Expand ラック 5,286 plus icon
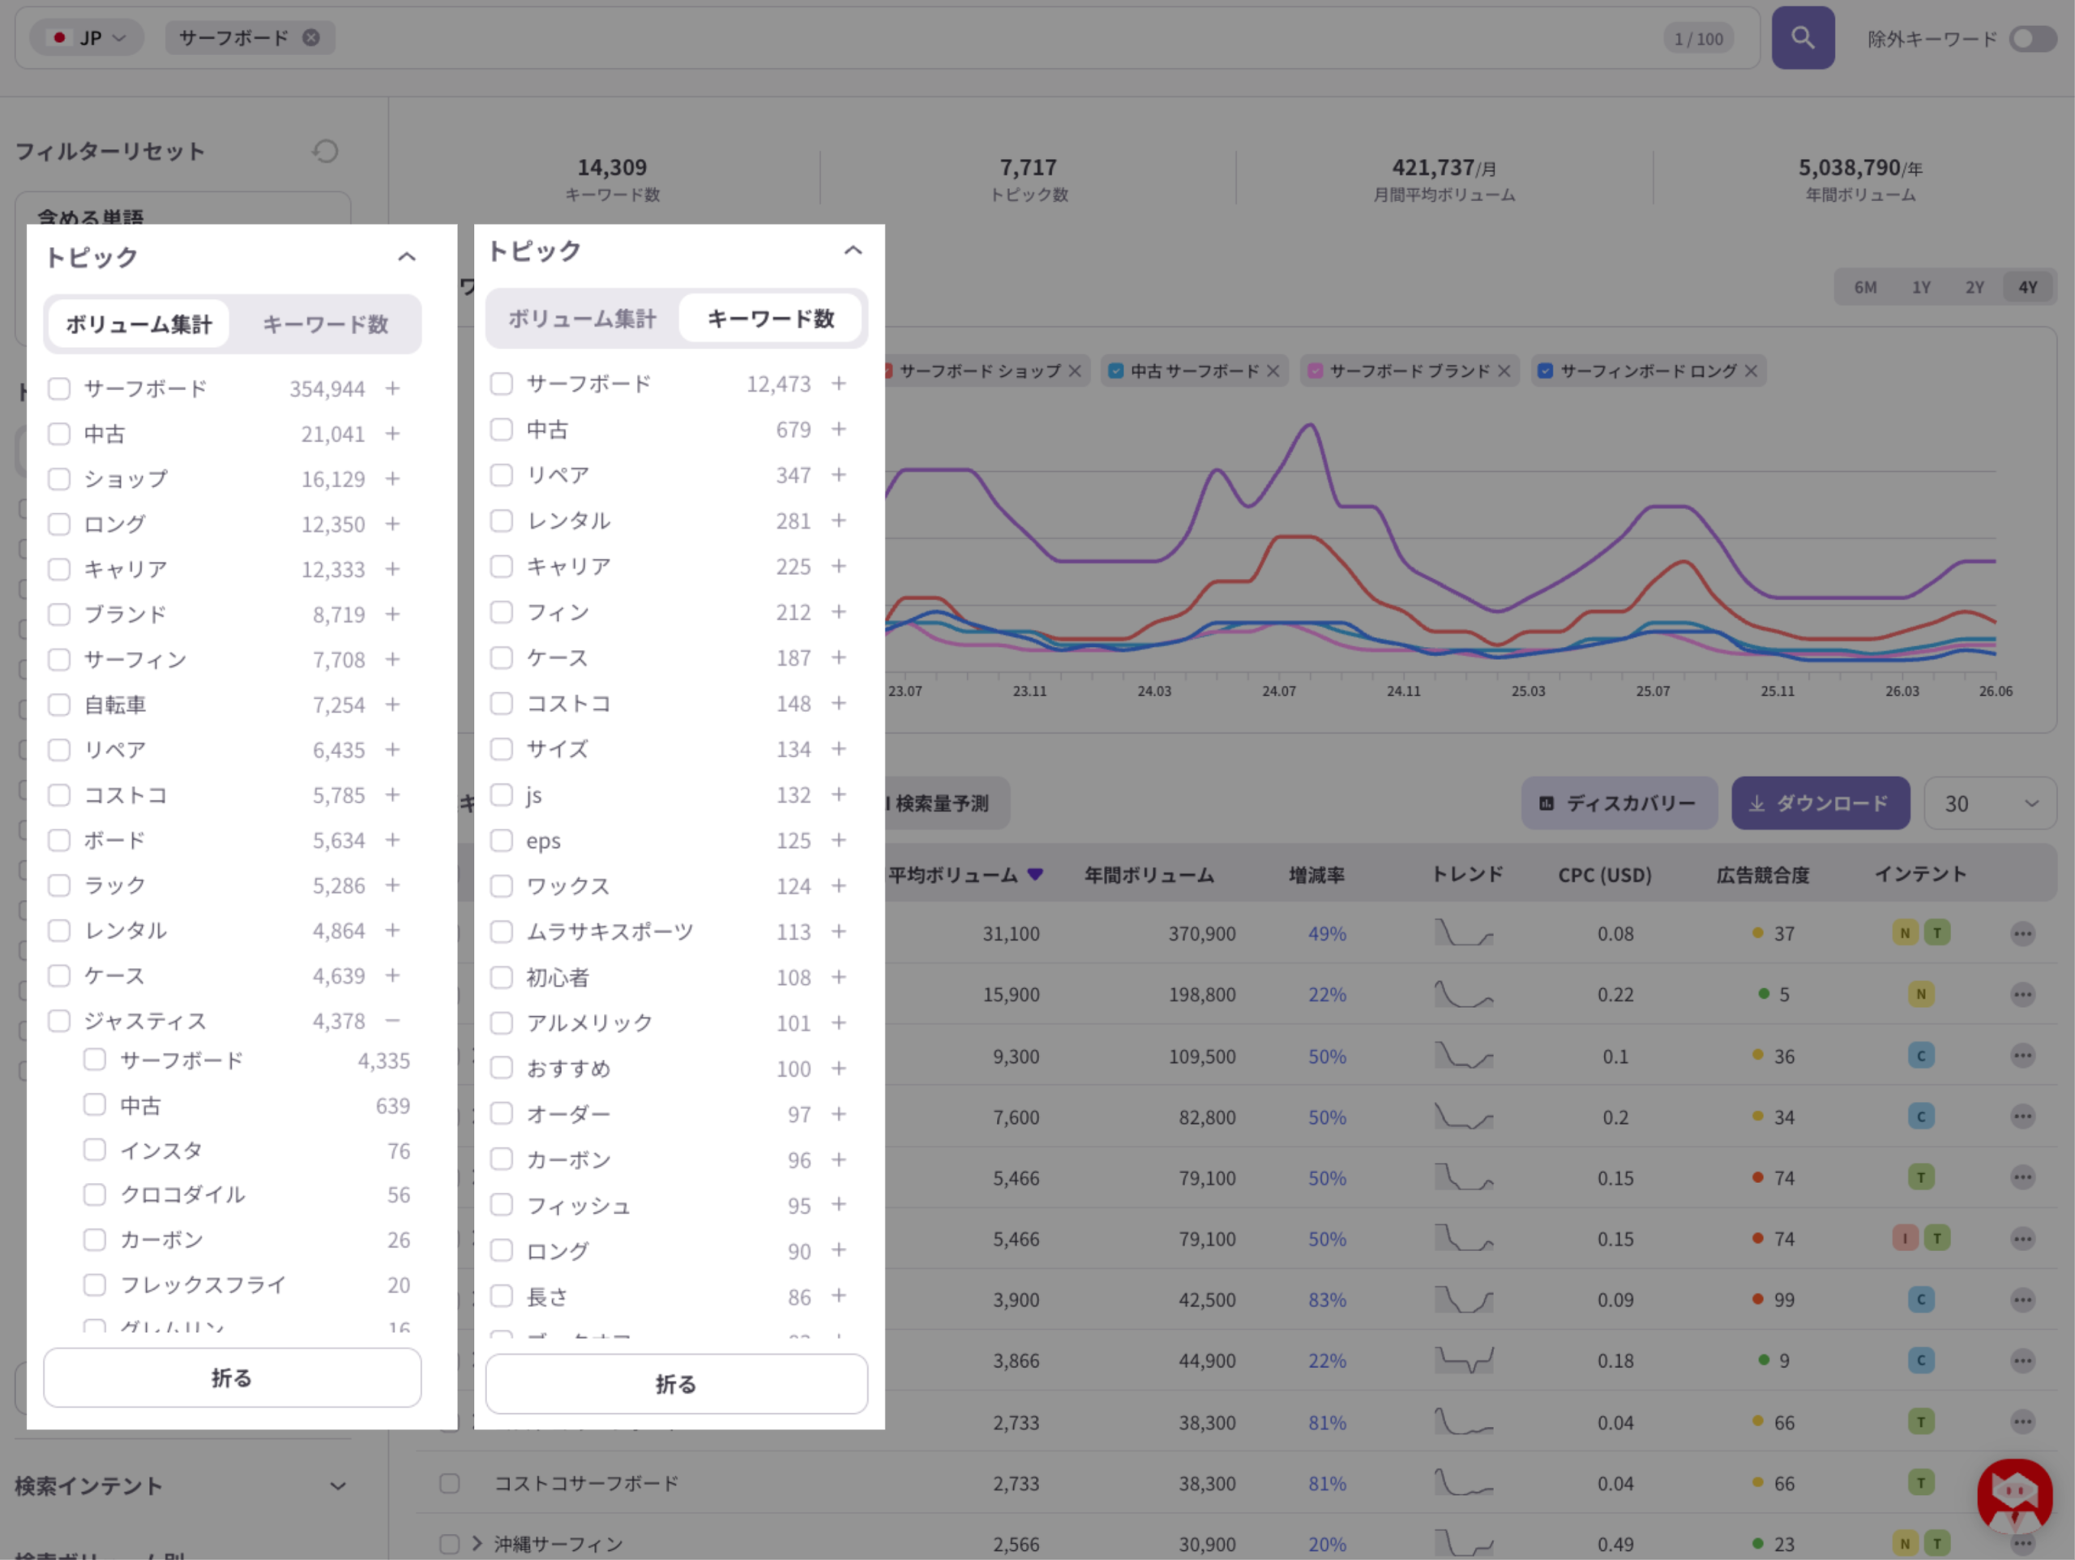This screenshot has height=1560, width=2075. [393, 885]
